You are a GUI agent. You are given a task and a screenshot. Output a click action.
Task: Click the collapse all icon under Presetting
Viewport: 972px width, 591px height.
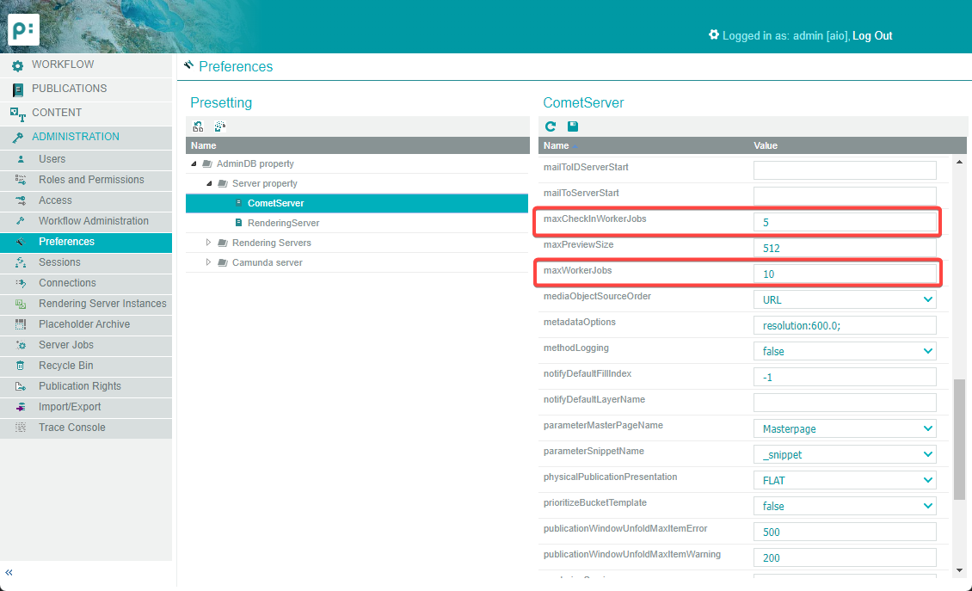pos(220,126)
